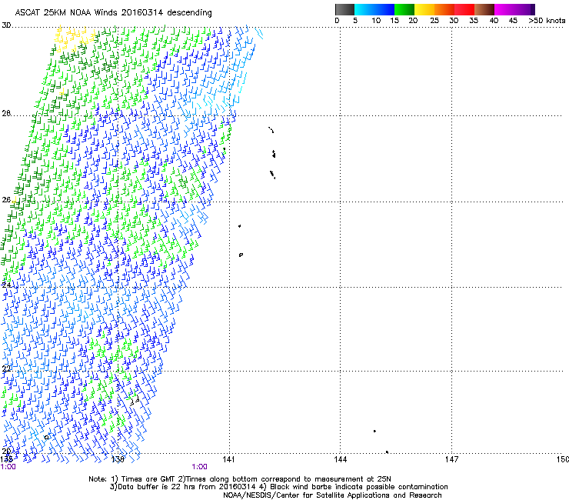Screen dimensions: 569x500
Task: Click the note line starting "Note: 1) Times are GMT"
Action: [x=240, y=479]
